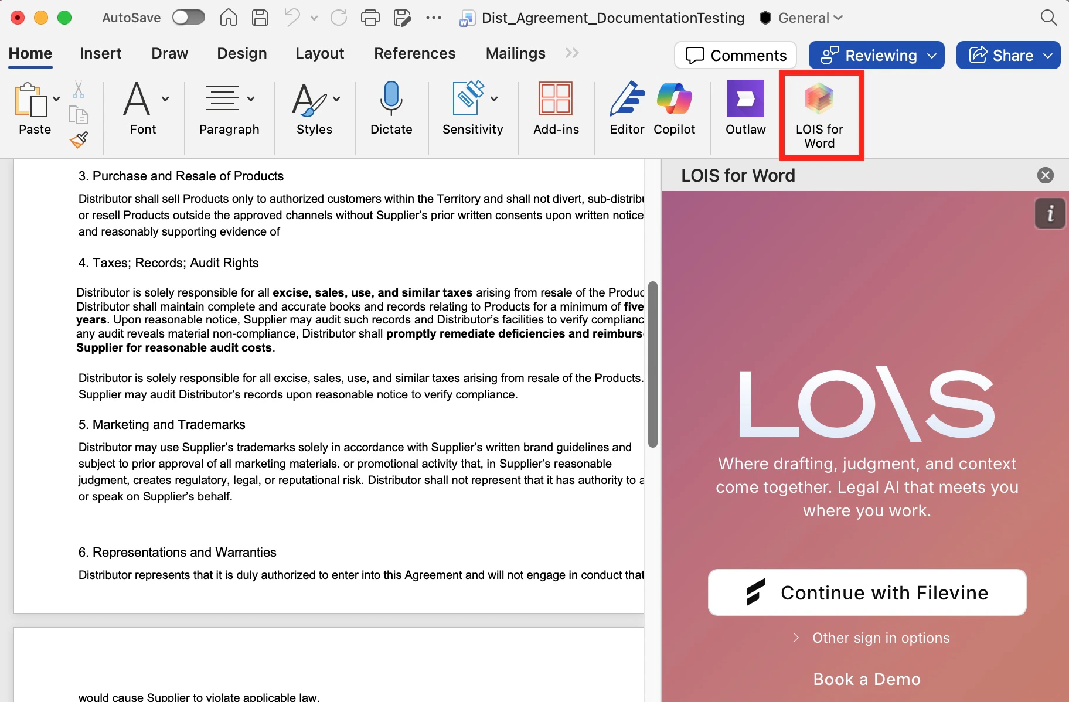
Task: Click the text 'and reasonably supporting evidence of'
Action: pos(179,231)
